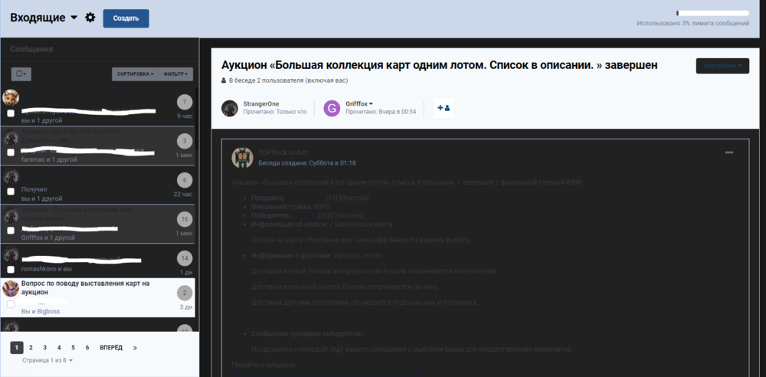Click the conversation title Аукцион «Большая коллекция карт…
The image size is (766, 377).
coord(440,65)
